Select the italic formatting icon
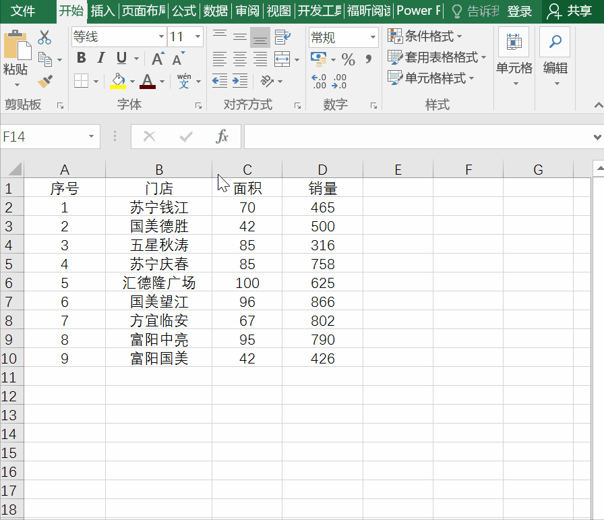The height and width of the screenshot is (520, 604). click(x=100, y=59)
